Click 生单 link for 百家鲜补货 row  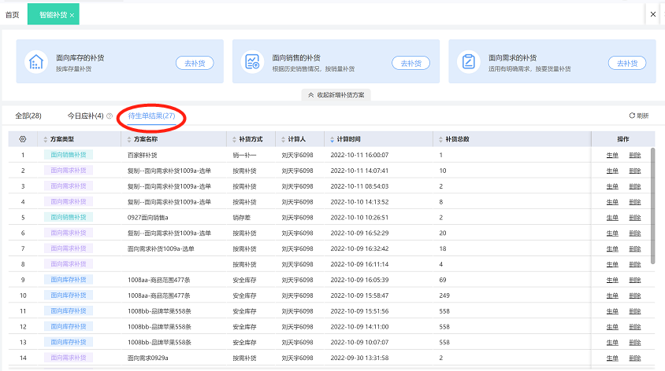click(x=612, y=155)
